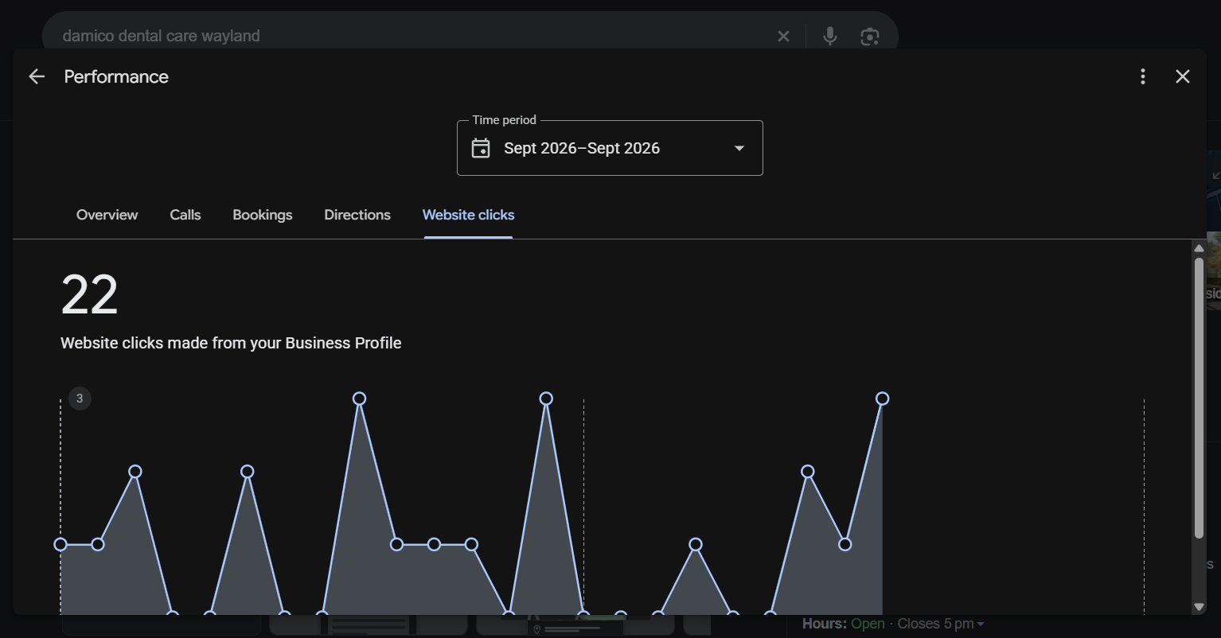Select Sept 2026–Sept 2026 time period field
The height and width of the screenshot is (638, 1221).
point(610,148)
